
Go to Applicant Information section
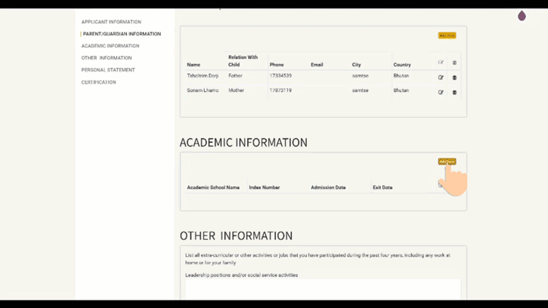tap(111, 22)
